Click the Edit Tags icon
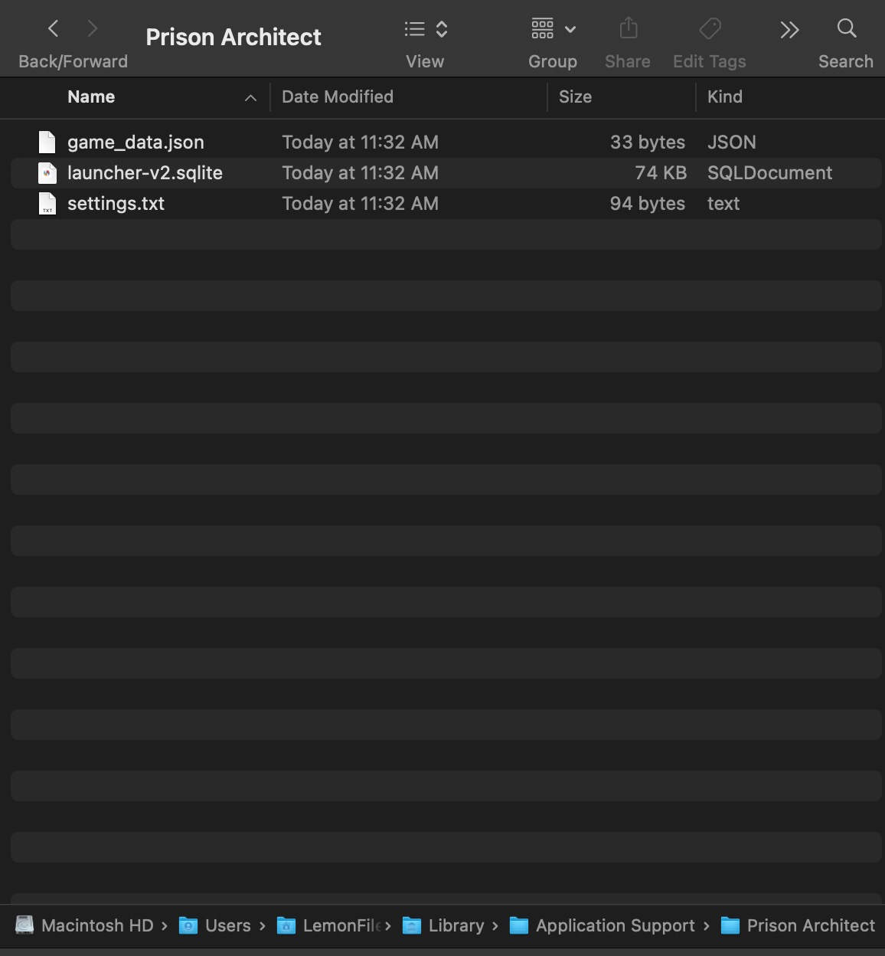Image resolution: width=885 pixels, height=956 pixels. click(x=710, y=29)
